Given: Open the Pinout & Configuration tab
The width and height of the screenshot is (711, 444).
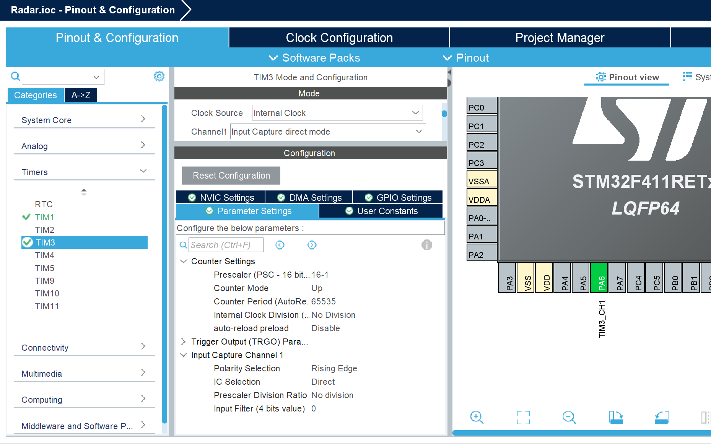Looking at the screenshot, I should click(x=117, y=37).
